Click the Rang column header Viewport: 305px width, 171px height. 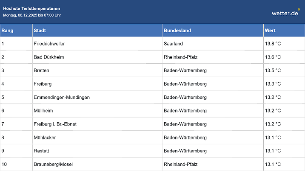tap(8, 31)
